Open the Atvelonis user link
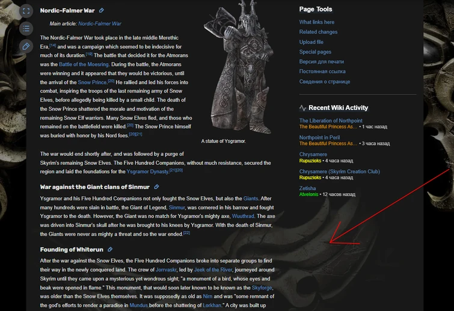The height and width of the screenshot is (311, 454). (308, 194)
